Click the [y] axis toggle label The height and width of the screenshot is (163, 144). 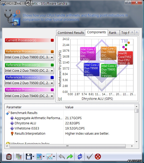pos(60,99)
